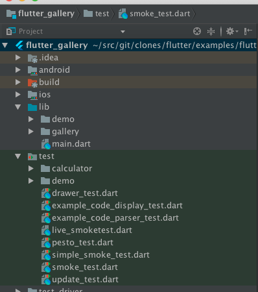Expand the build folder

tap(18, 82)
